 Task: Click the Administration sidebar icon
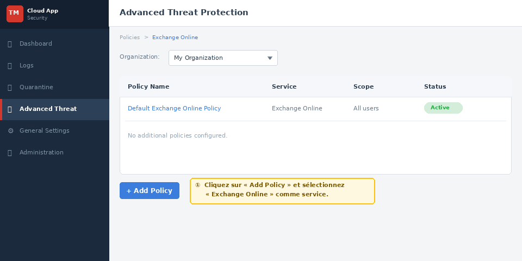point(10,153)
